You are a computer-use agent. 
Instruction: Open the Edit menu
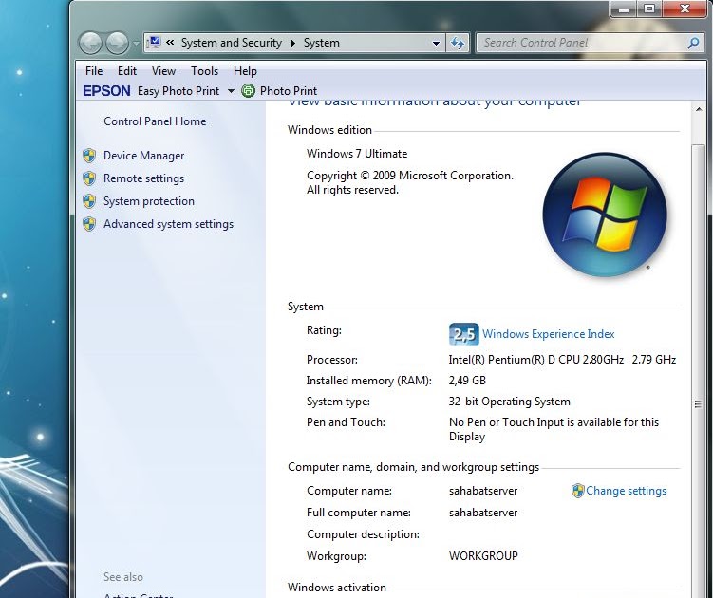point(127,71)
